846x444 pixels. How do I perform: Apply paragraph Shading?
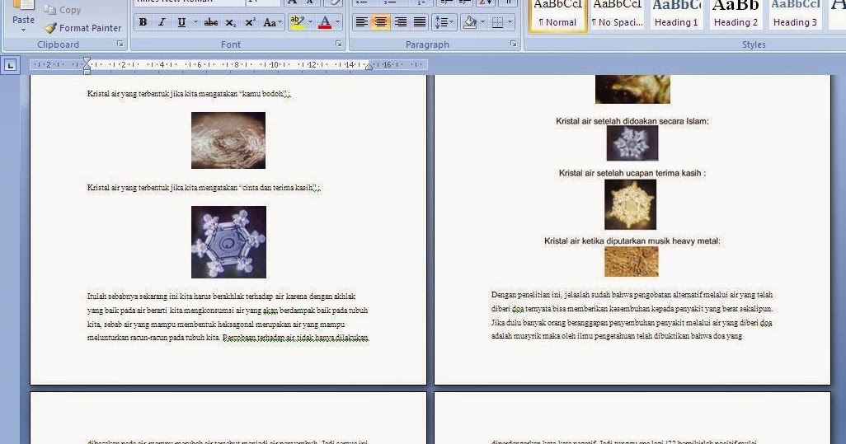(x=471, y=22)
